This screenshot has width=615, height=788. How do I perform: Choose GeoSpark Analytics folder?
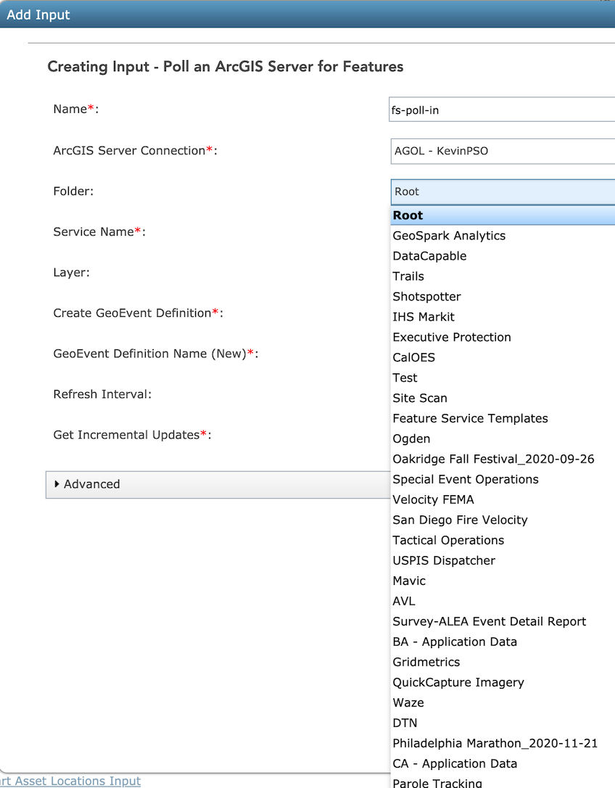(x=503, y=236)
